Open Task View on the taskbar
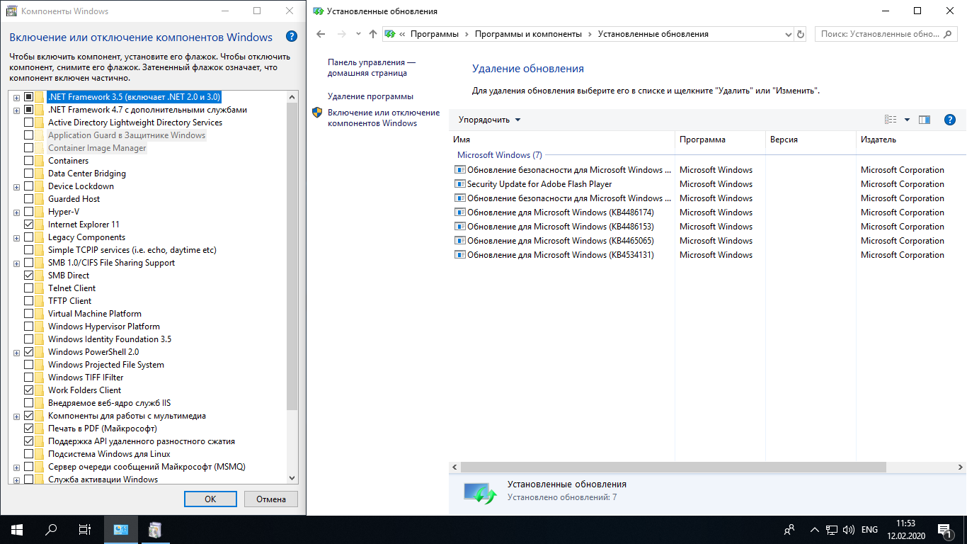The width and height of the screenshot is (967, 544). tap(84, 529)
